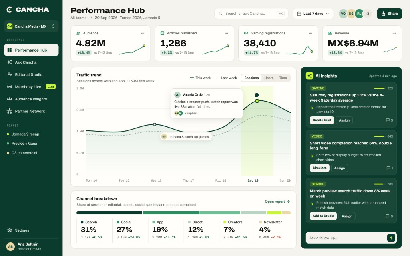Screen dimensions: 410x256
Task: Open Partner Network page
Action: 31,111
